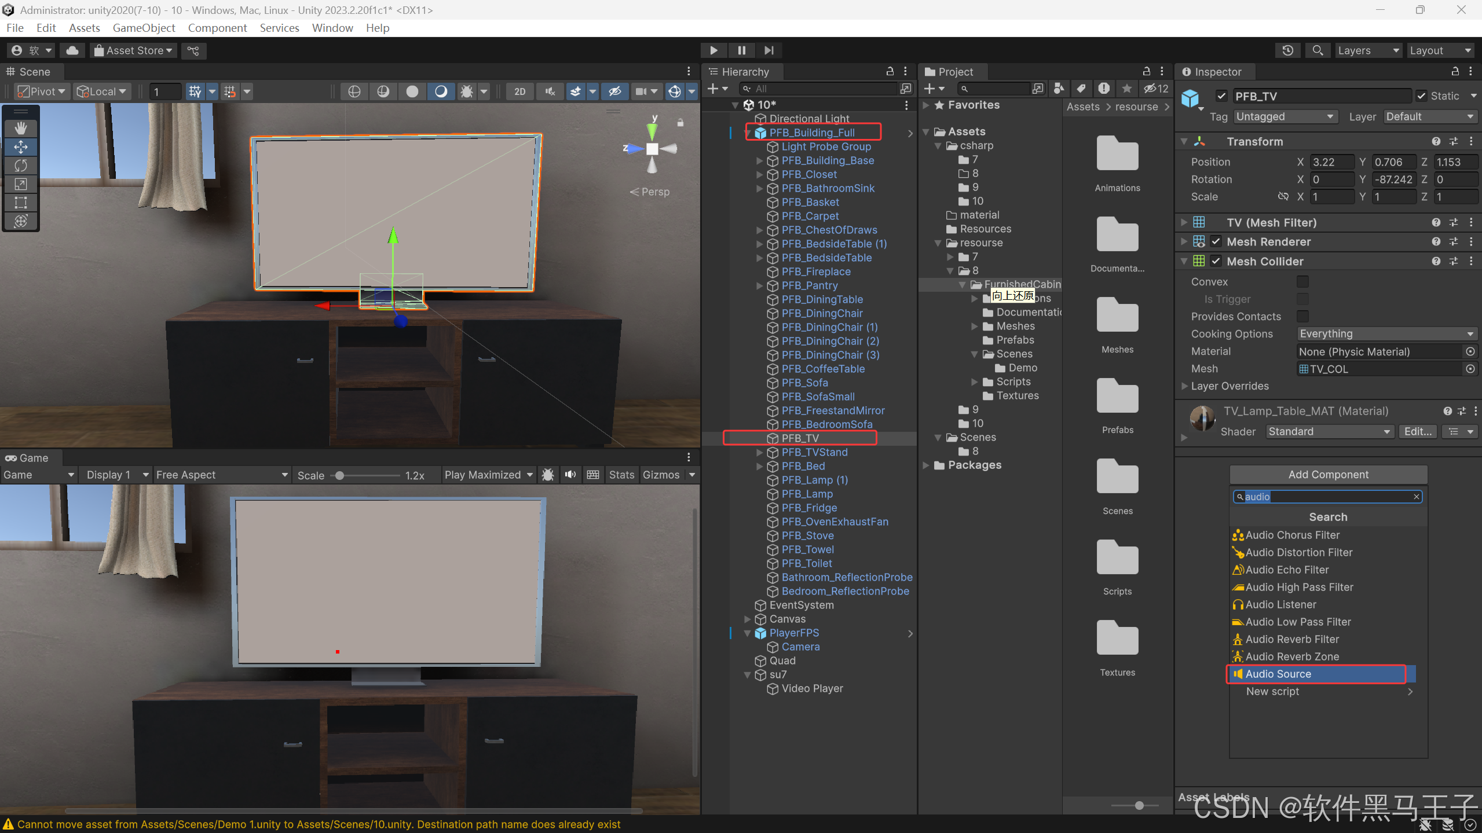Toggle the Static checkbox
This screenshot has height=833, width=1482.
pos(1421,96)
